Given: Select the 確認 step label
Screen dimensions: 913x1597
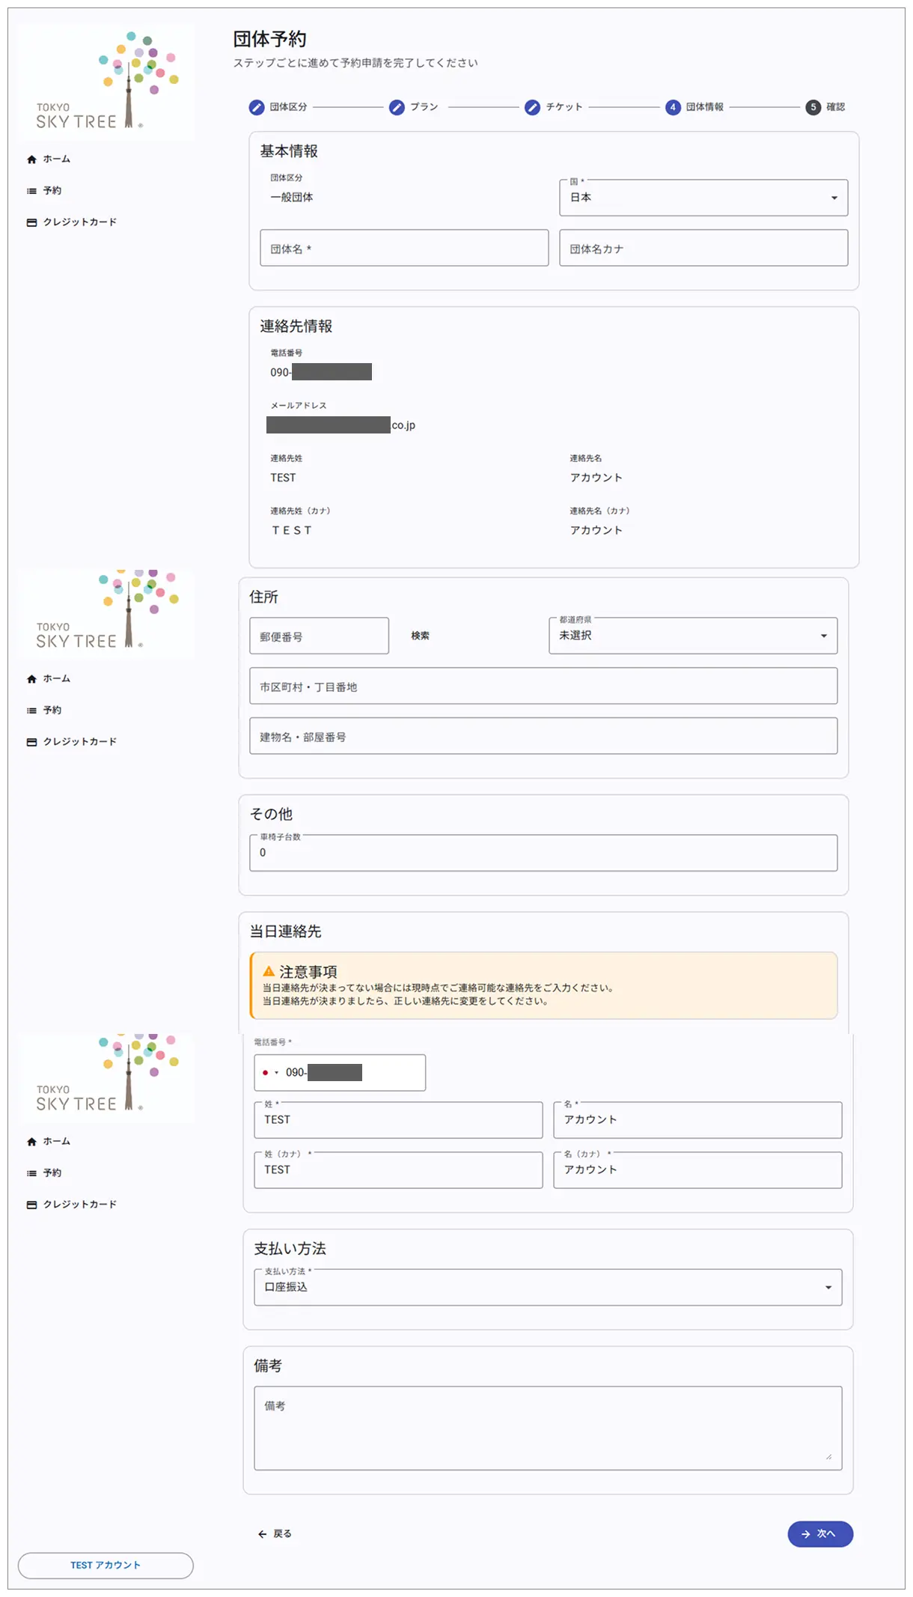Looking at the screenshot, I should click(x=836, y=107).
